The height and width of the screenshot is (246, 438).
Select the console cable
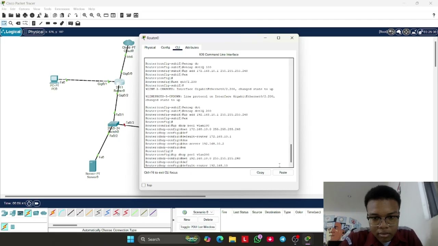pos(62,213)
